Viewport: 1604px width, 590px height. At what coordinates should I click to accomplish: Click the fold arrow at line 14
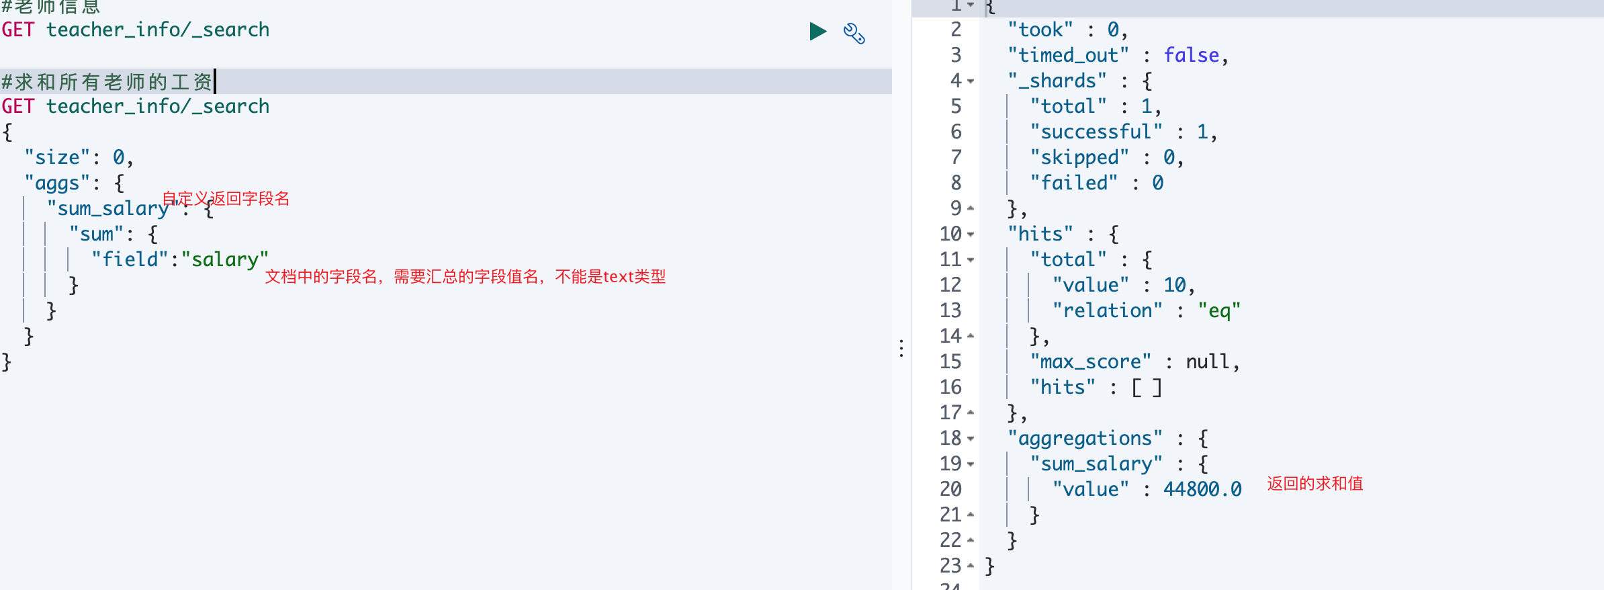[971, 337]
